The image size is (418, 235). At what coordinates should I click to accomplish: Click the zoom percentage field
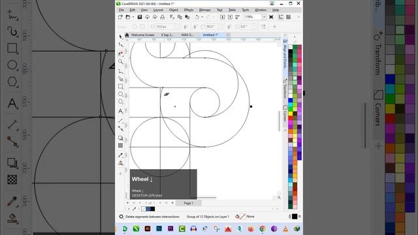253,17
